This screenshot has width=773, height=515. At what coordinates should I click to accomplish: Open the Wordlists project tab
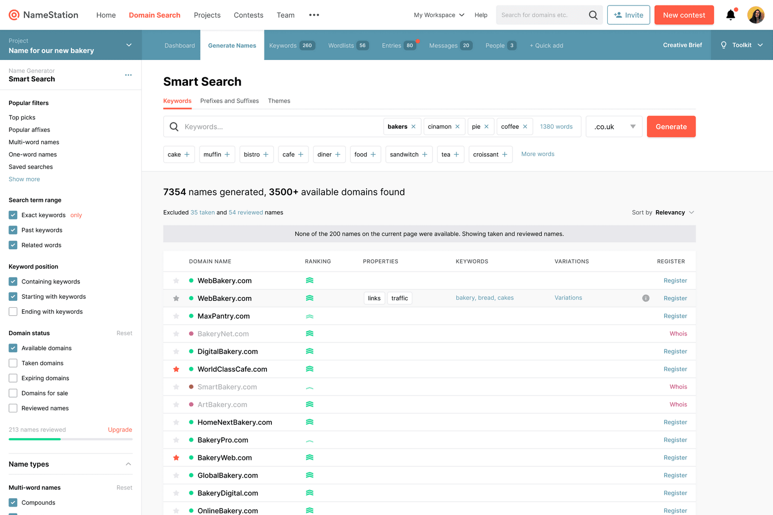point(341,45)
